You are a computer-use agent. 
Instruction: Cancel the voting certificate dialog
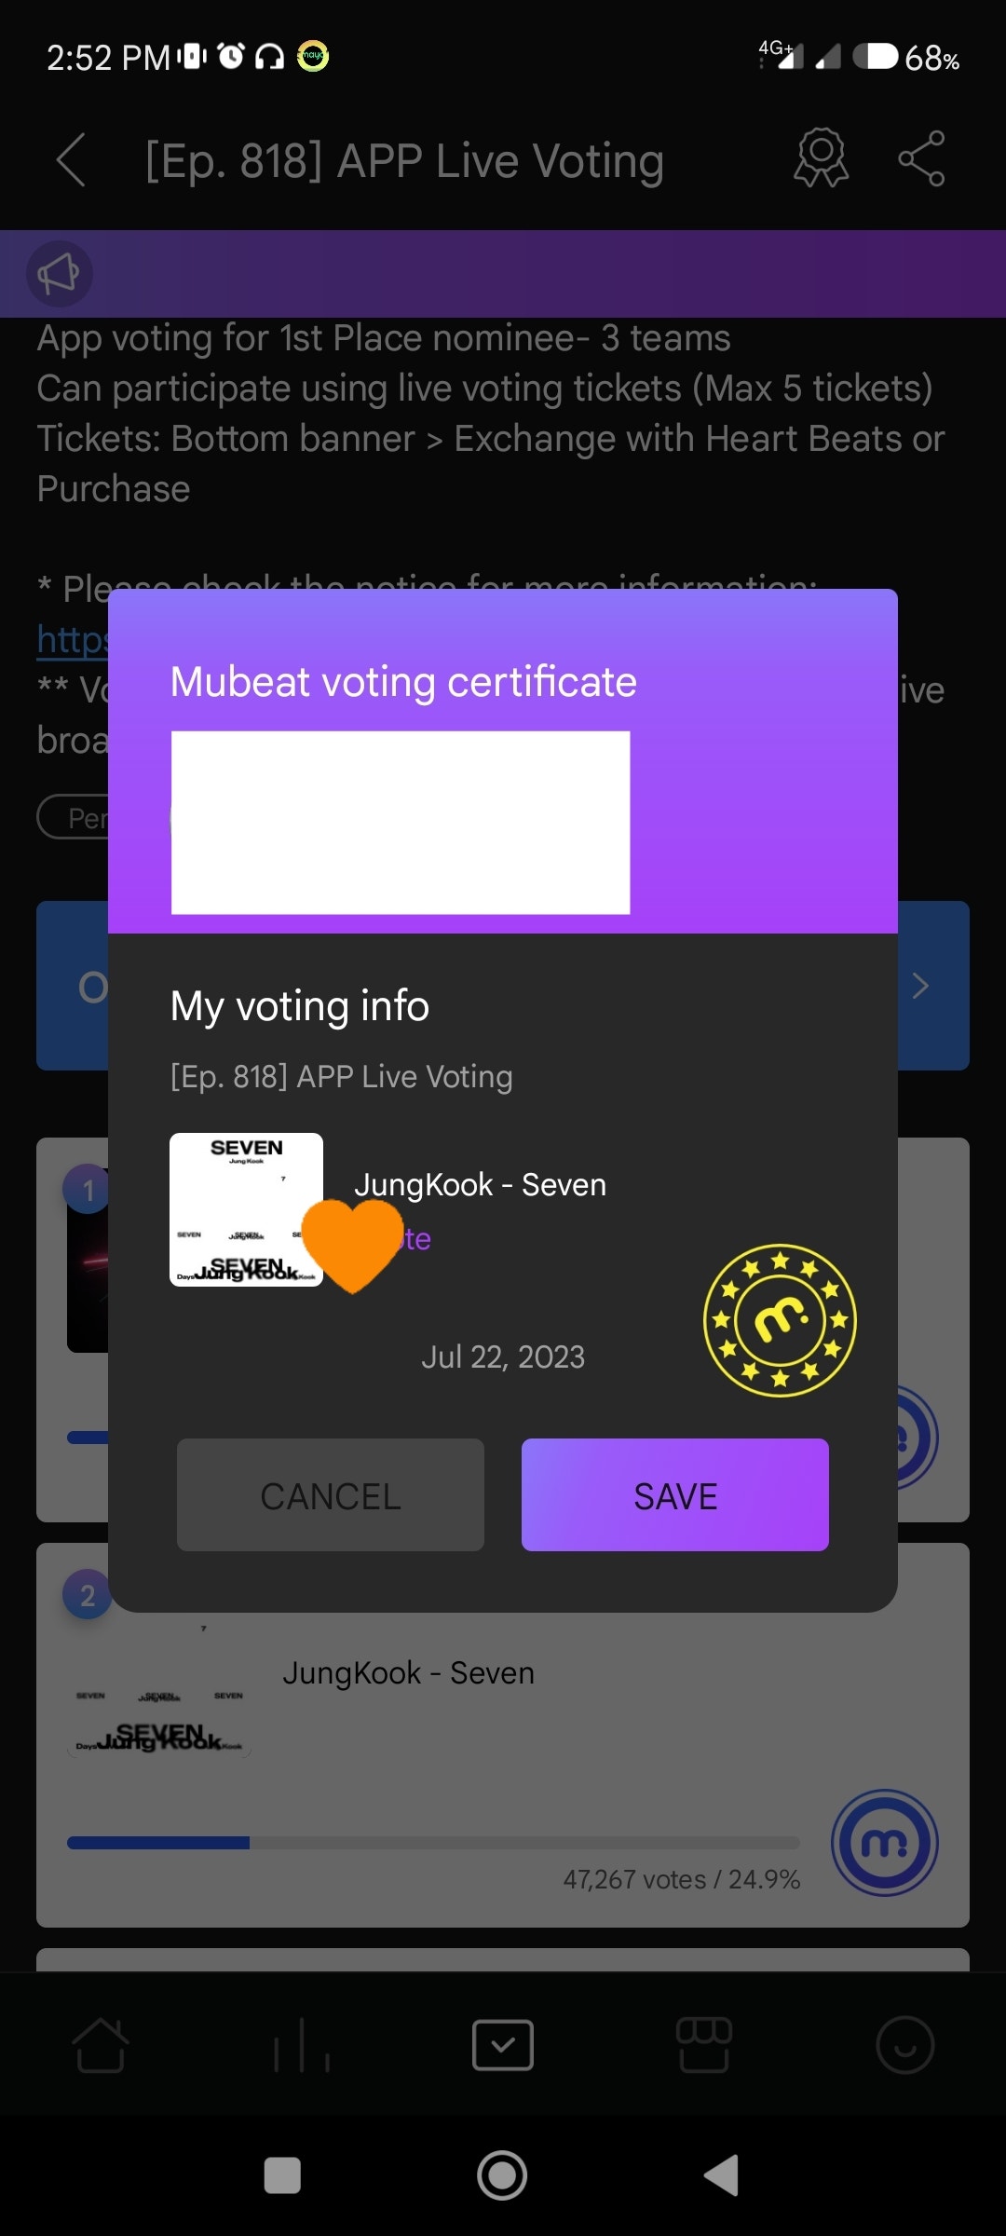pos(331,1495)
